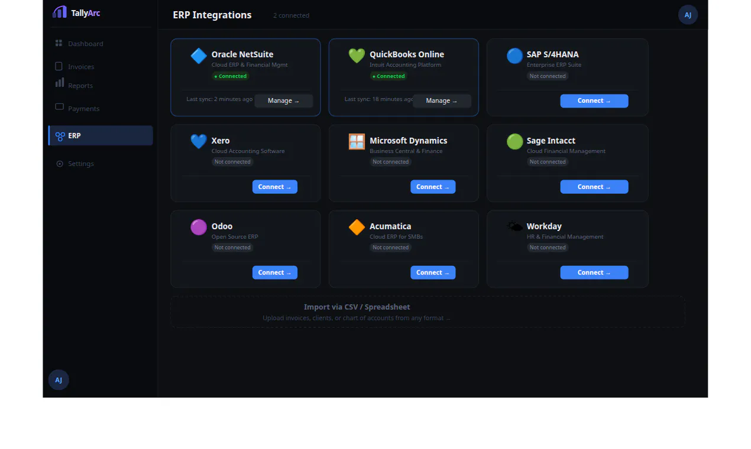
Task: Click the Not connected badge on Workday
Action: point(548,248)
